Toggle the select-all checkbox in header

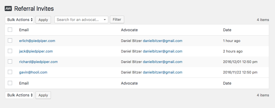10,30
